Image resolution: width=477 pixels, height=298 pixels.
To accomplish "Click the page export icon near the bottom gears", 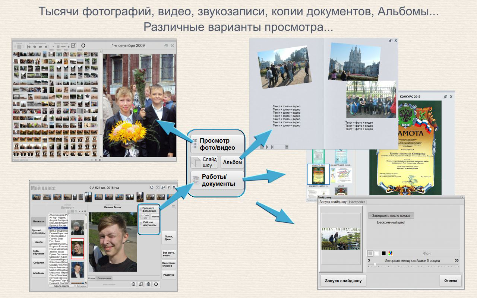I will tap(141, 284).
